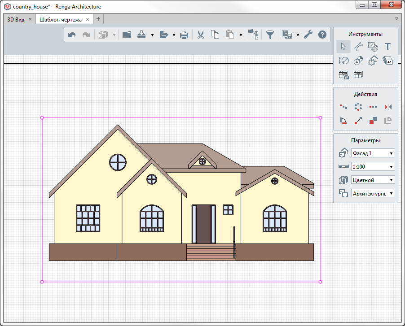This screenshot has width=405, height=326.
Task: Click the Cut scissors icon
Action: pyautogui.click(x=201, y=35)
